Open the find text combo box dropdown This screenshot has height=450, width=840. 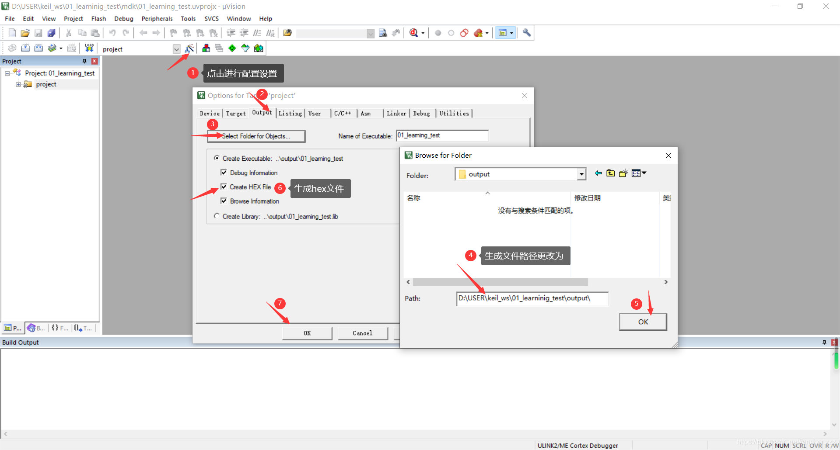371,34
